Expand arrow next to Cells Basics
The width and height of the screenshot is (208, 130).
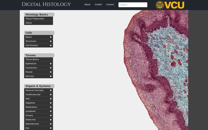[x=51, y=37]
